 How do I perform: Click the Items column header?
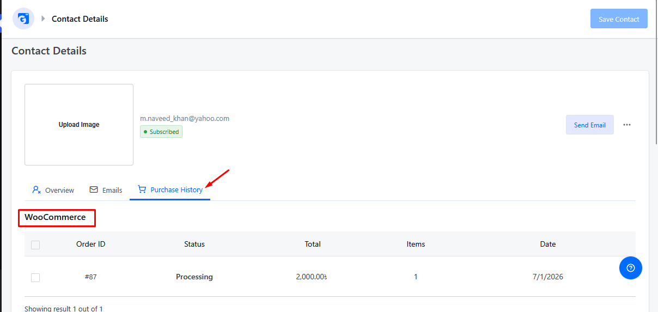point(416,244)
